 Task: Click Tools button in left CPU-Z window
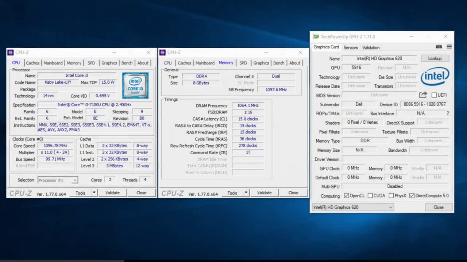(80, 193)
